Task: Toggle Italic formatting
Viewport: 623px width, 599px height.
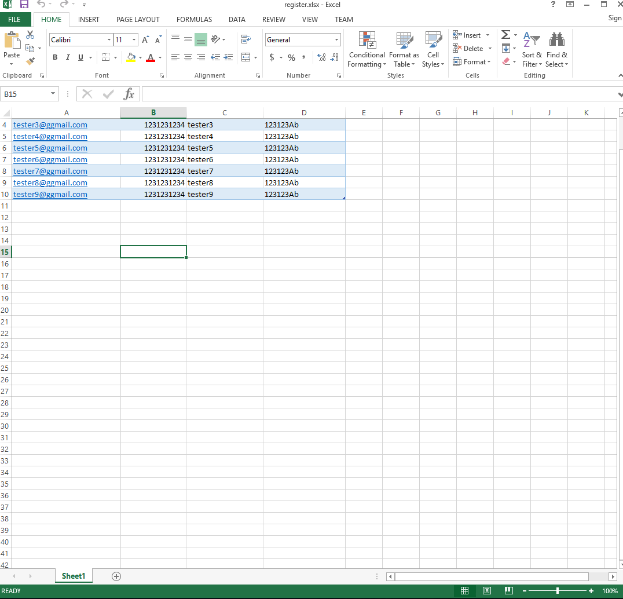Action: [x=68, y=57]
